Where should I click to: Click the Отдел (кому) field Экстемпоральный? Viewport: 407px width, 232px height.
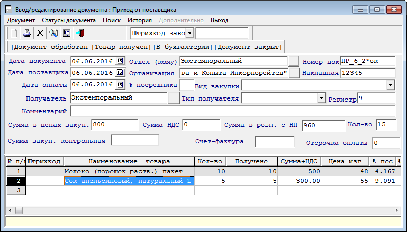[233, 61]
